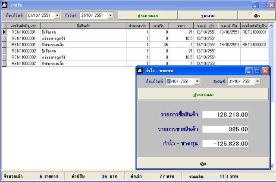Expand the profit-loss dialog end date dropdown
The width and height of the screenshot is (276, 182).
tap(258, 81)
